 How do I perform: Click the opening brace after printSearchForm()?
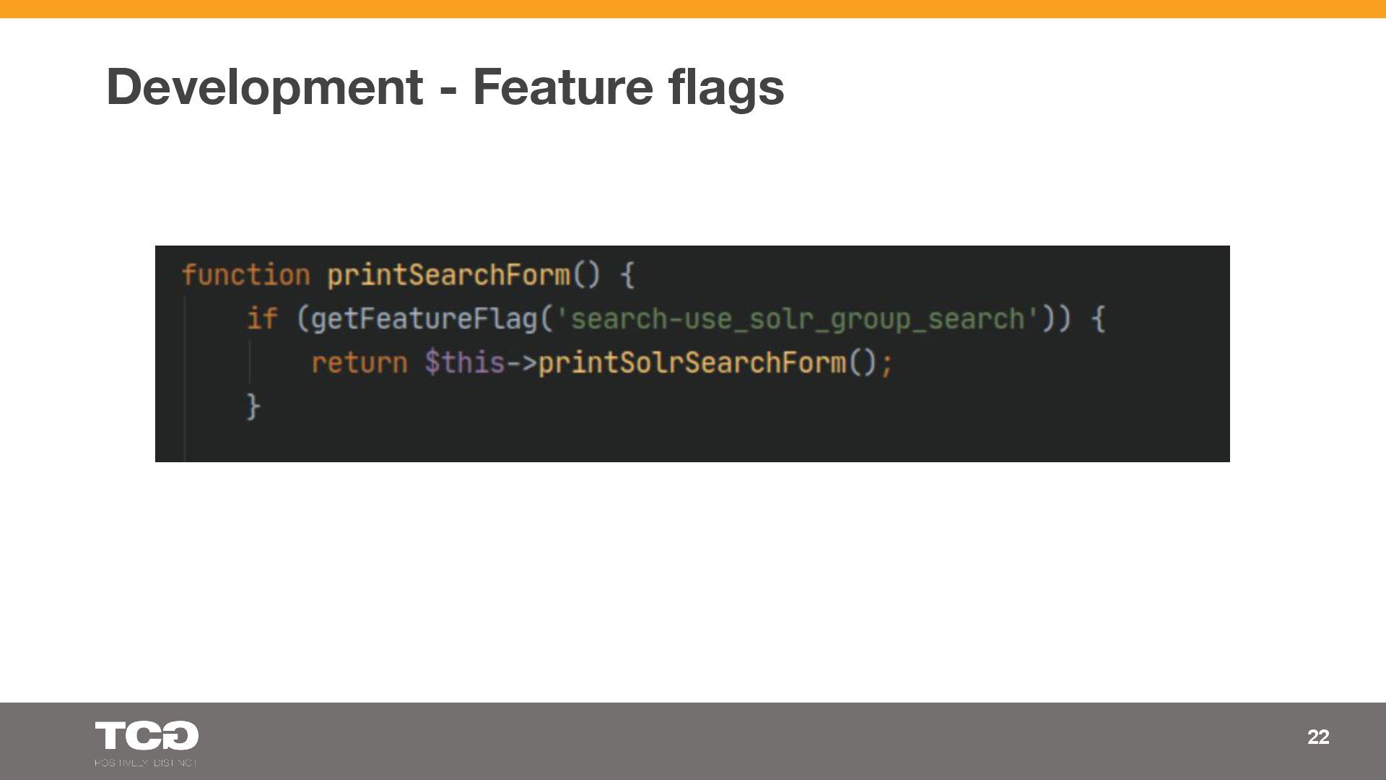[x=627, y=275]
